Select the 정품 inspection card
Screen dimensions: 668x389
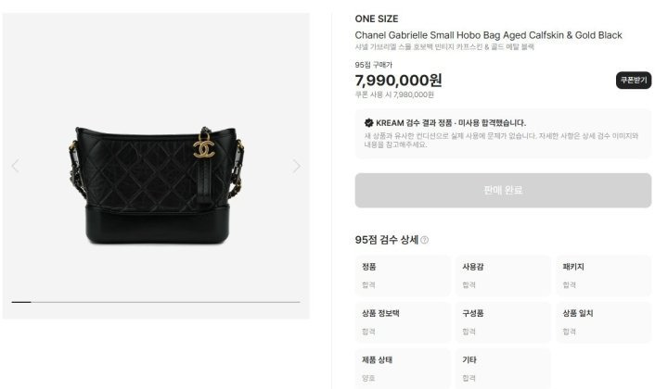pyautogui.click(x=403, y=275)
